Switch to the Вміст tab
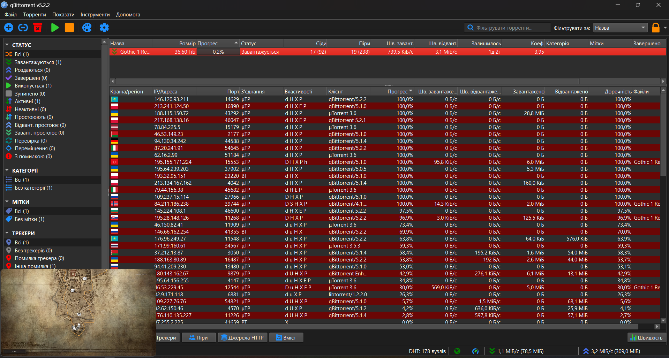 pos(286,337)
